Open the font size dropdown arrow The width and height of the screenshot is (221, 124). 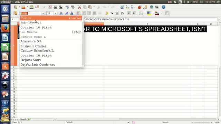coord(55,13)
